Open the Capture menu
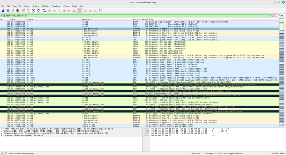This screenshot has height=155, width=286. coord(27,6)
